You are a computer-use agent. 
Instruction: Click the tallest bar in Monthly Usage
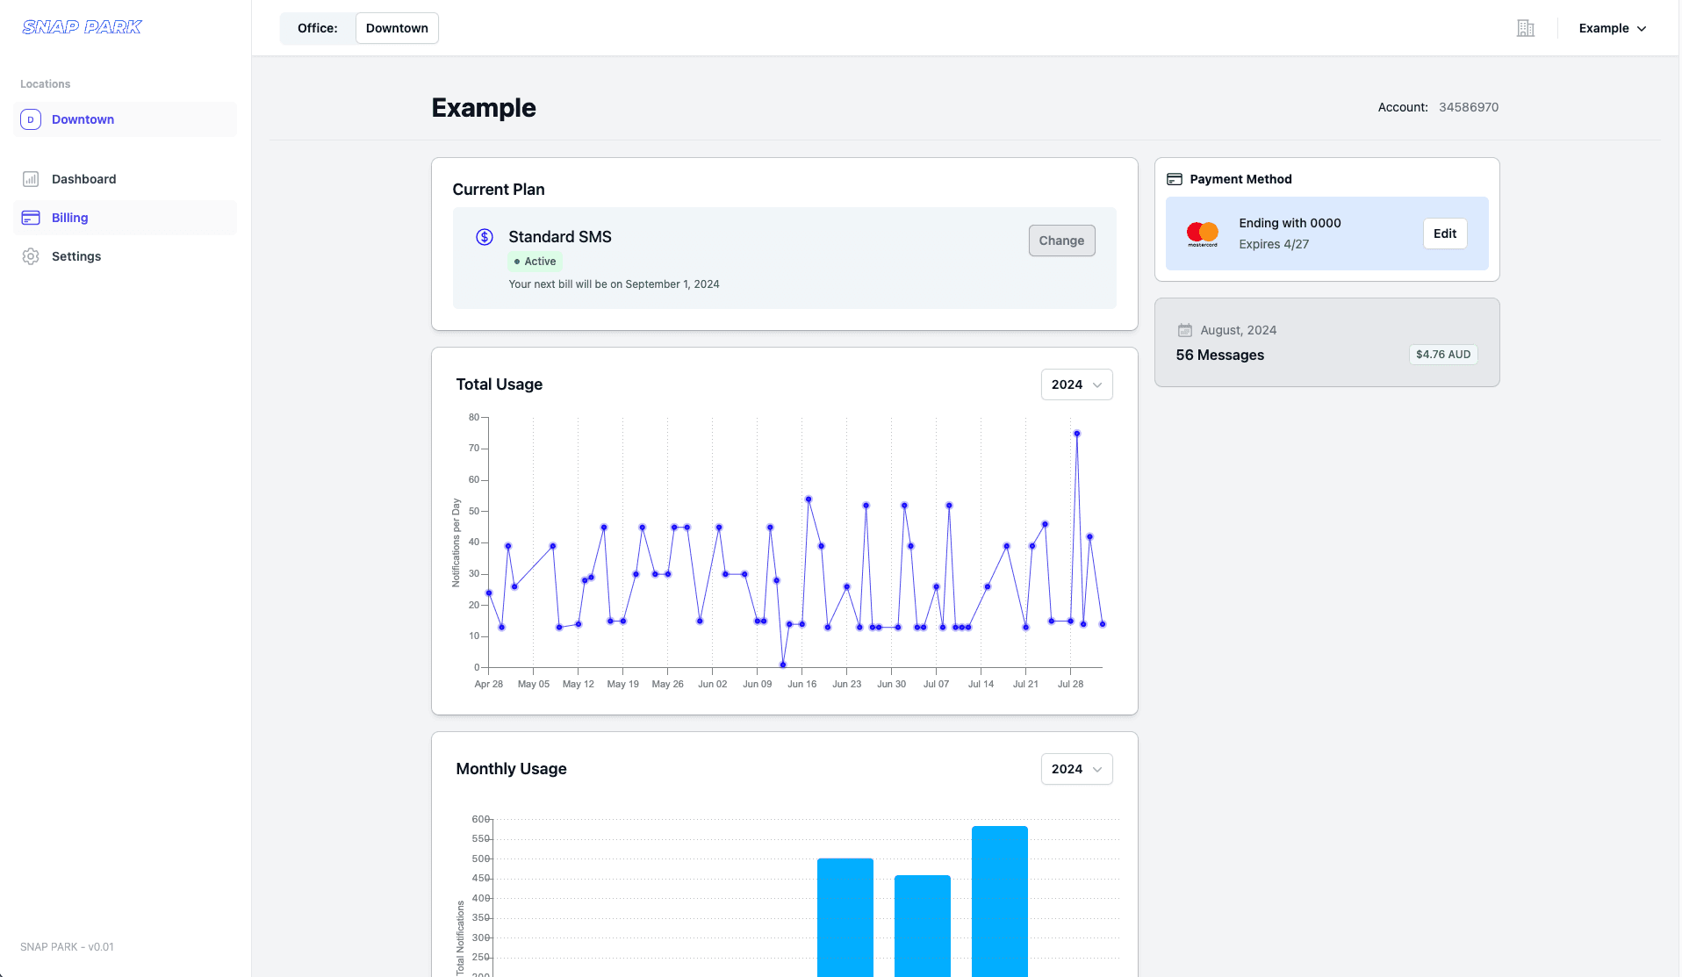point(1000,902)
